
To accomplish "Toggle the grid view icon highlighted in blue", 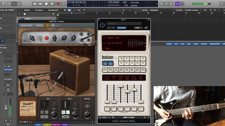I will coord(69,10).
